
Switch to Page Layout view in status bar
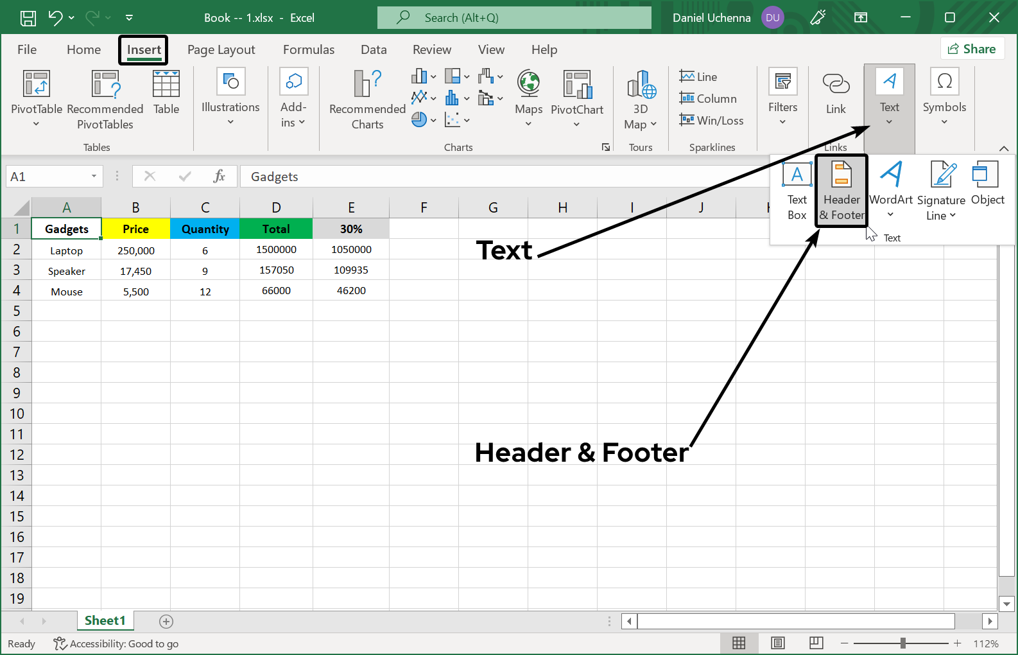point(777,643)
